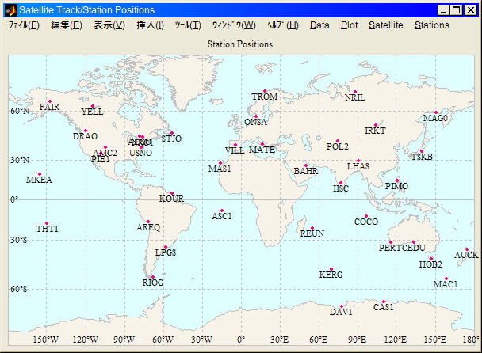This screenshot has height=353, width=482.
Task: Minimize the Satellite Track window
Action: pos(444,10)
